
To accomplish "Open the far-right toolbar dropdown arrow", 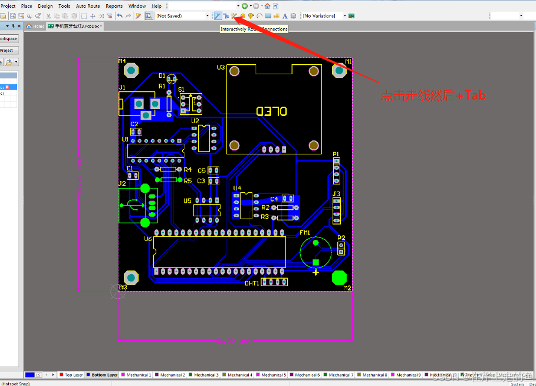I will [521, 16].
